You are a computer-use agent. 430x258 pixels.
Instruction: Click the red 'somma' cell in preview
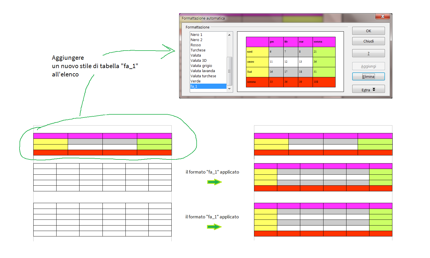tap(257, 82)
